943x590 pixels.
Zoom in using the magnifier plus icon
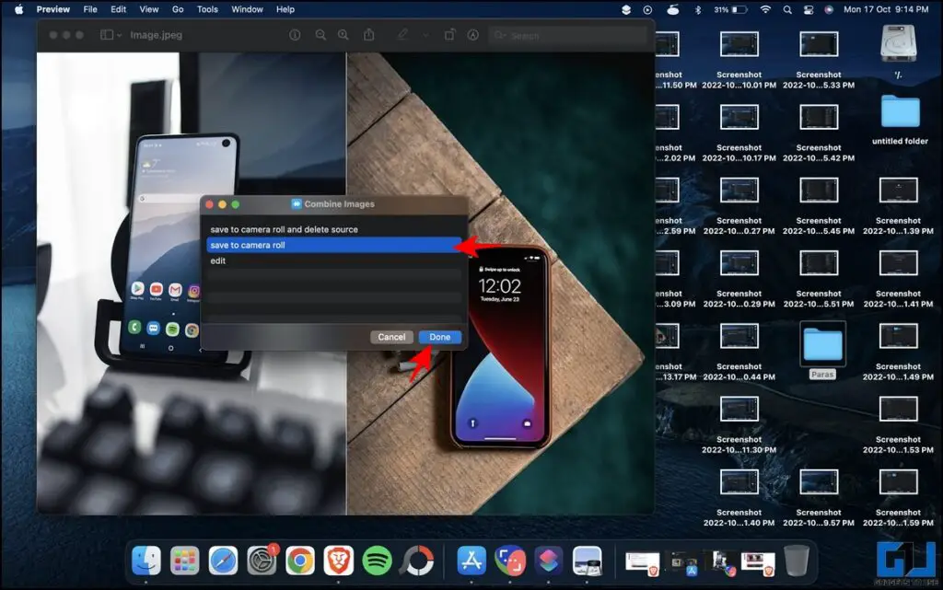(x=343, y=35)
